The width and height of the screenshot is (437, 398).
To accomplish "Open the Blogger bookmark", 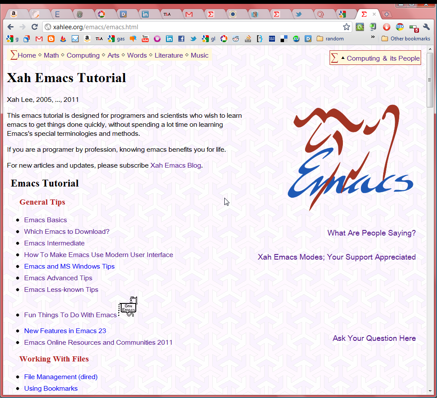I will [x=51, y=39].
